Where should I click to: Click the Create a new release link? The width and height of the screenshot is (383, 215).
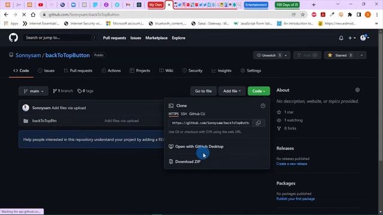[x=292, y=164]
